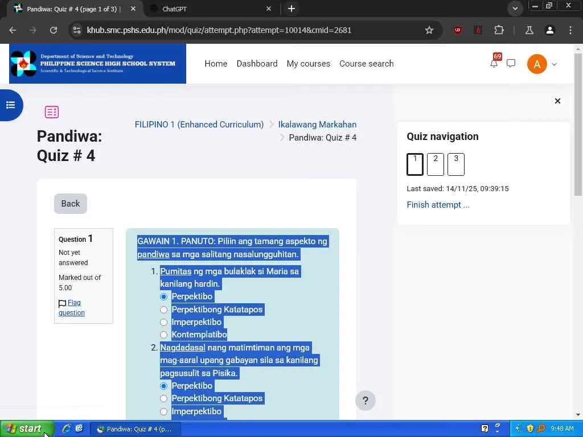
Task: Open the notifications bell with 69 badge
Action: 494,64
